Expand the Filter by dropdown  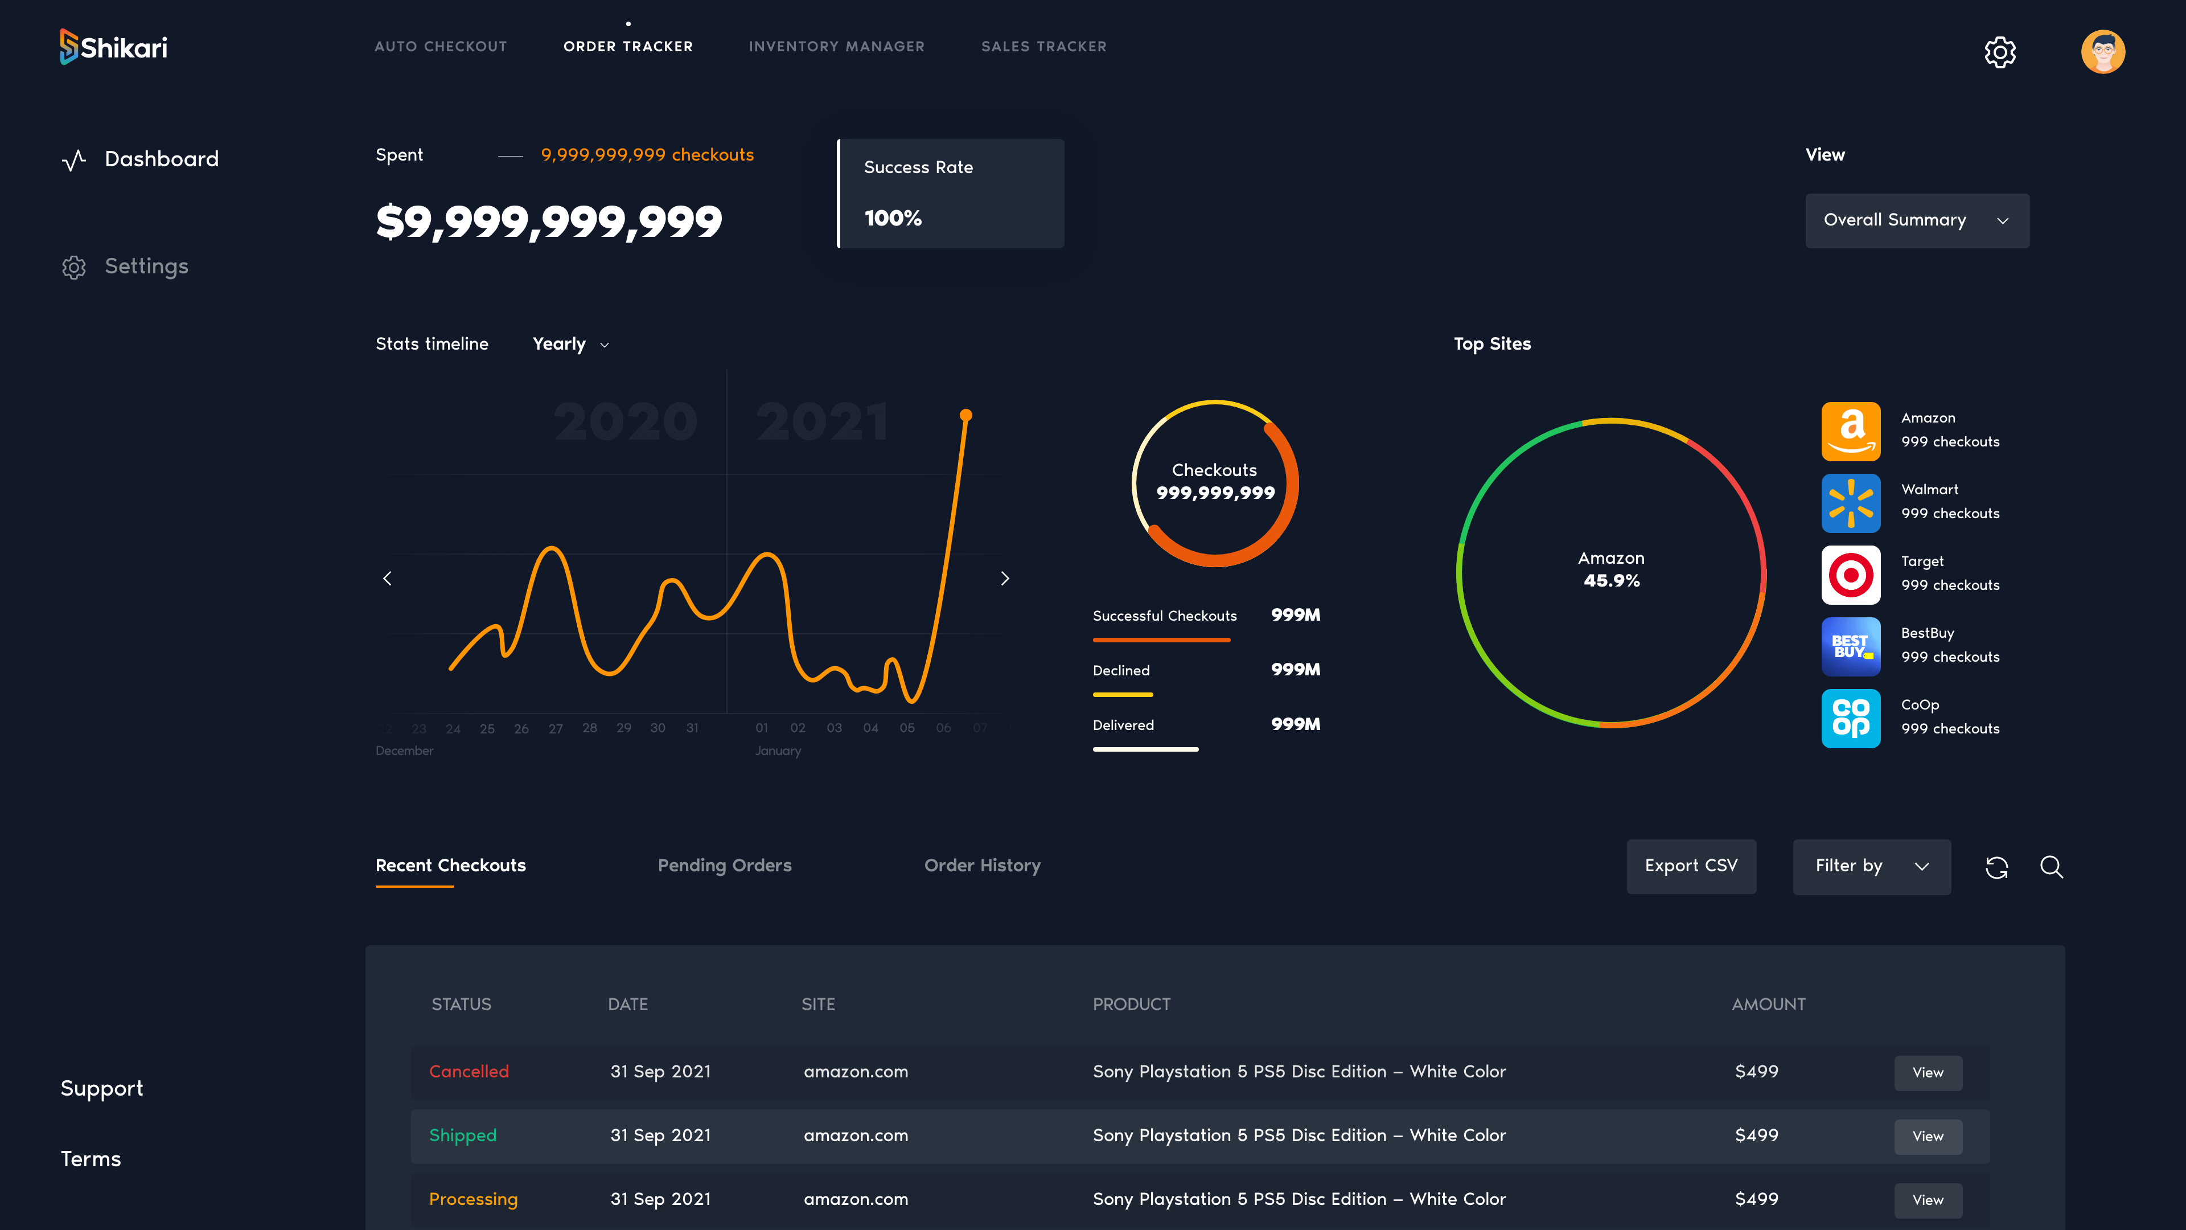1871,867
